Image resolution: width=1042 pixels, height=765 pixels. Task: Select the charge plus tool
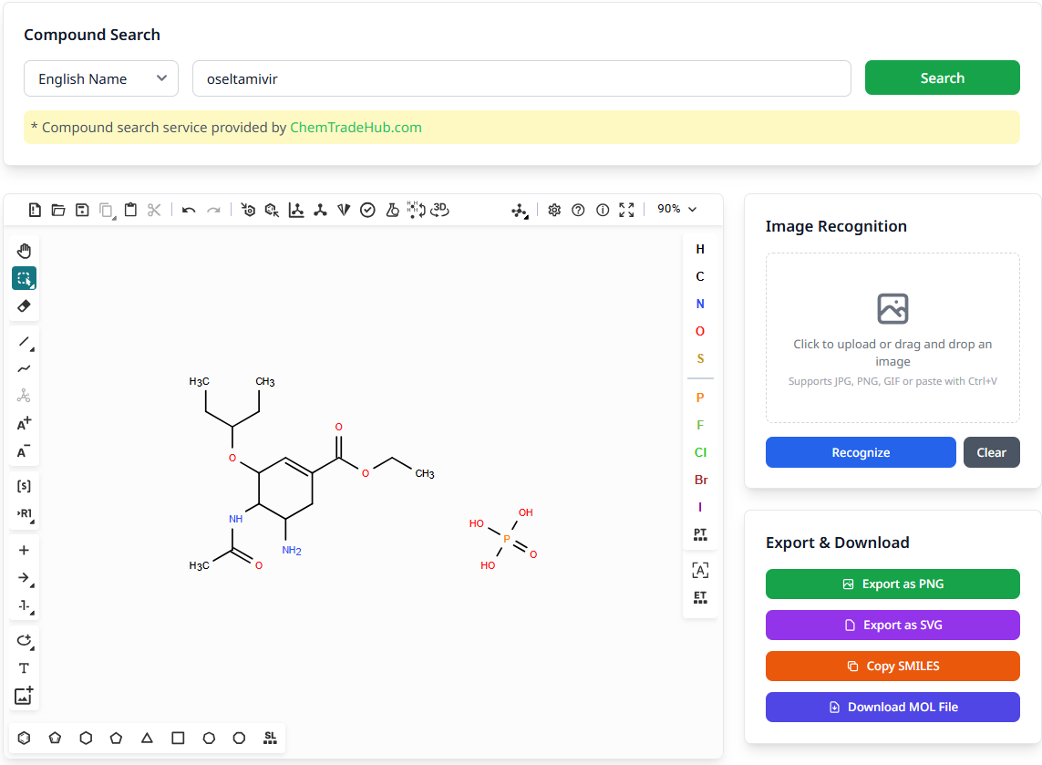click(24, 424)
